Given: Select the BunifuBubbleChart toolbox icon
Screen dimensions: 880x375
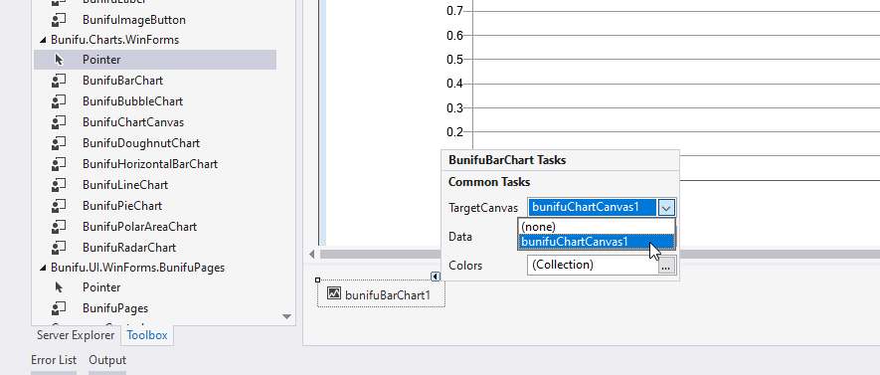Looking at the screenshot, I should pyautogui.click(x=59, y=101).
